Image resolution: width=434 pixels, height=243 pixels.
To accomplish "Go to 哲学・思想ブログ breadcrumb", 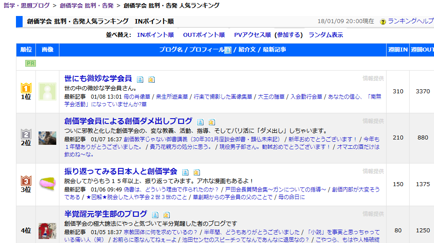I will 27,5.
